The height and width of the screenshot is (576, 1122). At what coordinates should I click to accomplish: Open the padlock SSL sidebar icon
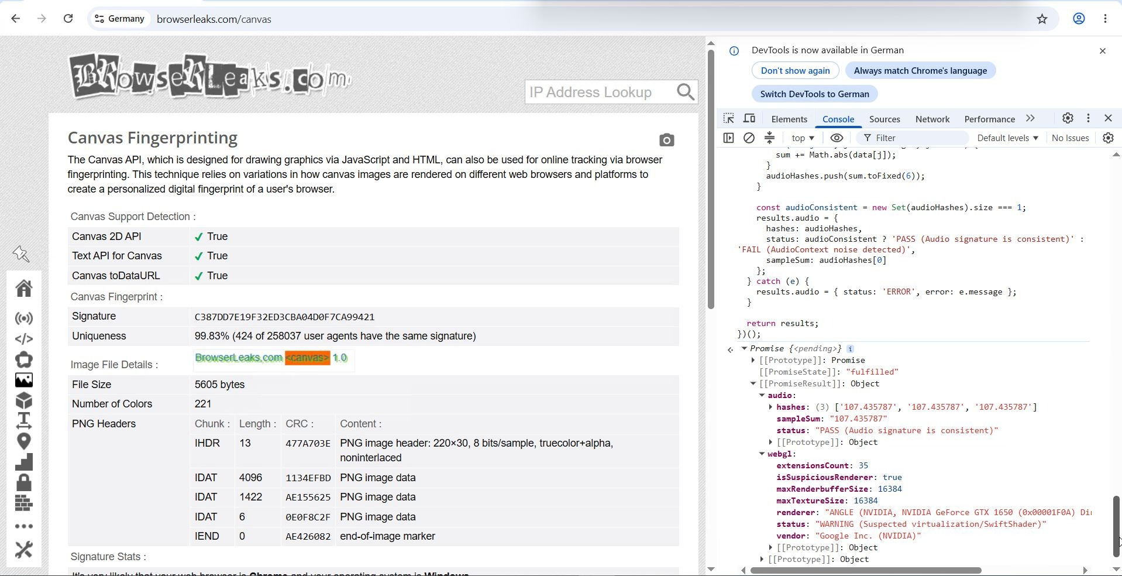coord(24,482)
